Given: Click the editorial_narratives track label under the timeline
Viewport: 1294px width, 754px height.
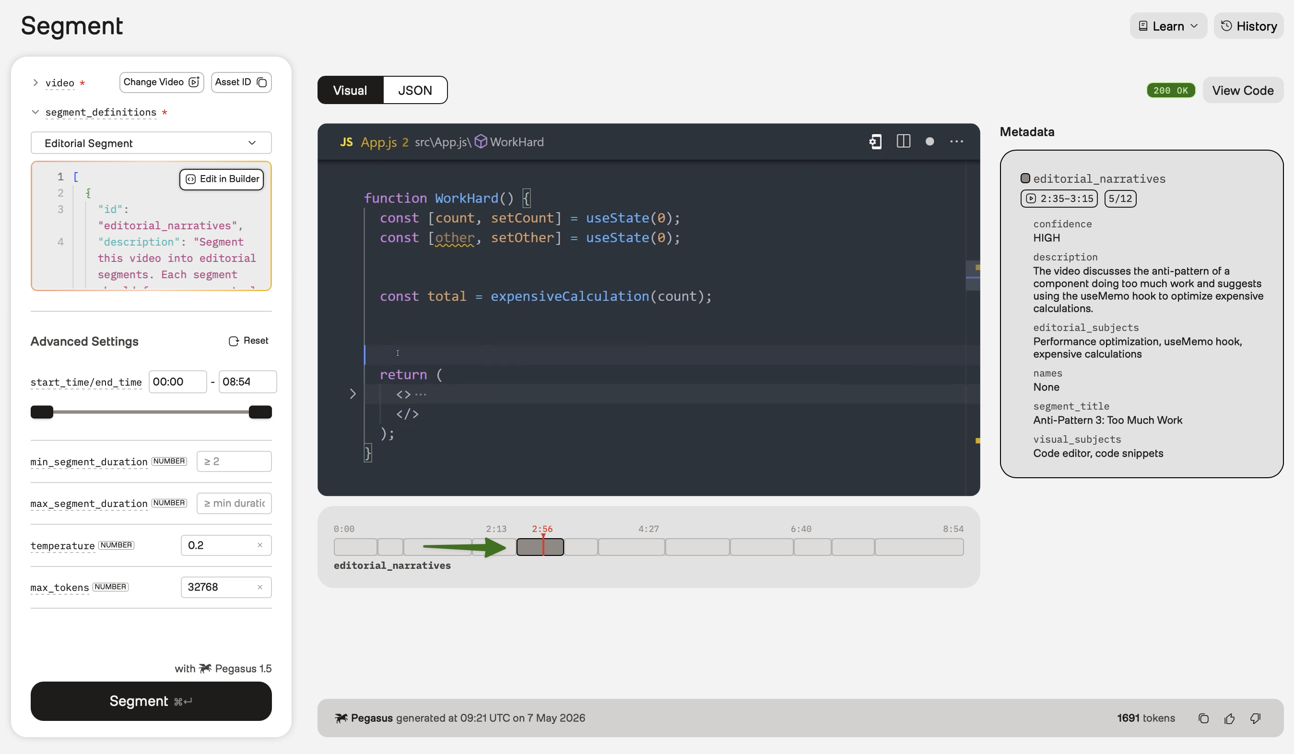Looking at the screenshot, I should point(392,565).
